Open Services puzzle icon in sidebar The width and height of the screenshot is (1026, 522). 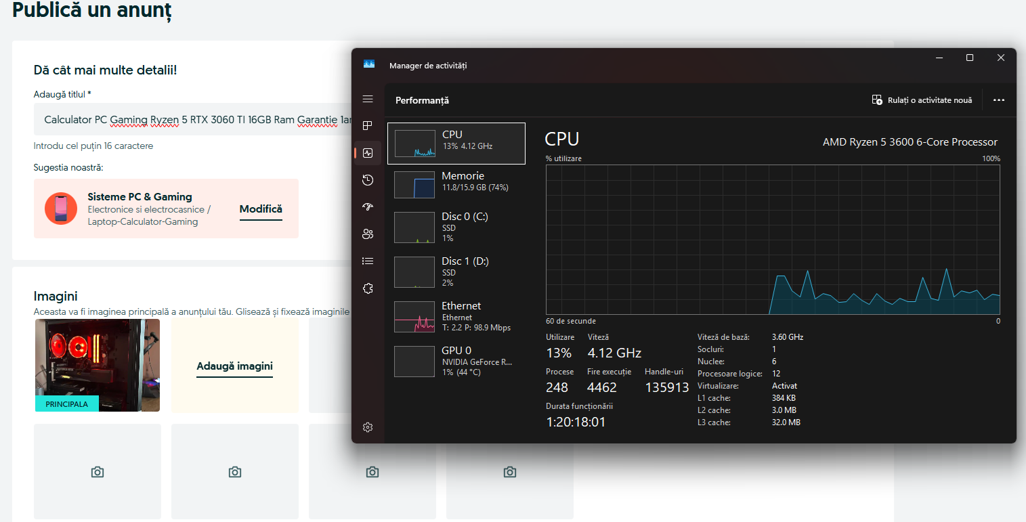pyautogui.click(x=368, y=288)
